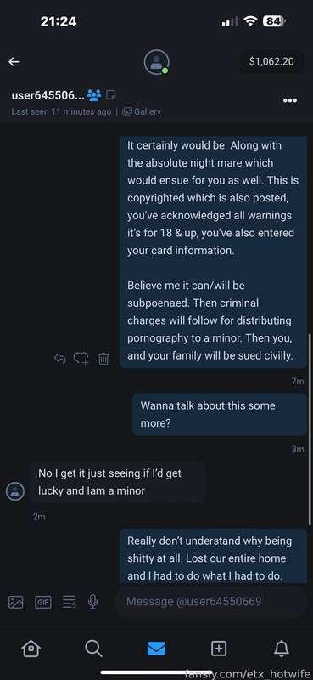Image resolution: width=313 pixels, height=680 pixels.
Task: Attach an image using the picture icon
Action: [16, 602]
